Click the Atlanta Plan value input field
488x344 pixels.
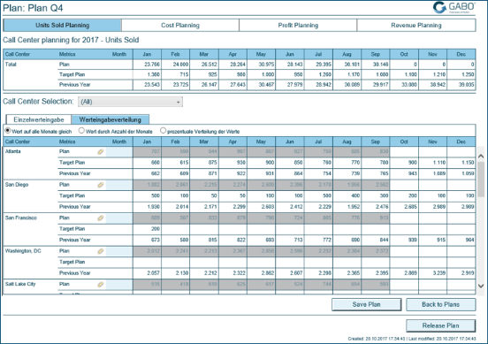click(119, 152)
